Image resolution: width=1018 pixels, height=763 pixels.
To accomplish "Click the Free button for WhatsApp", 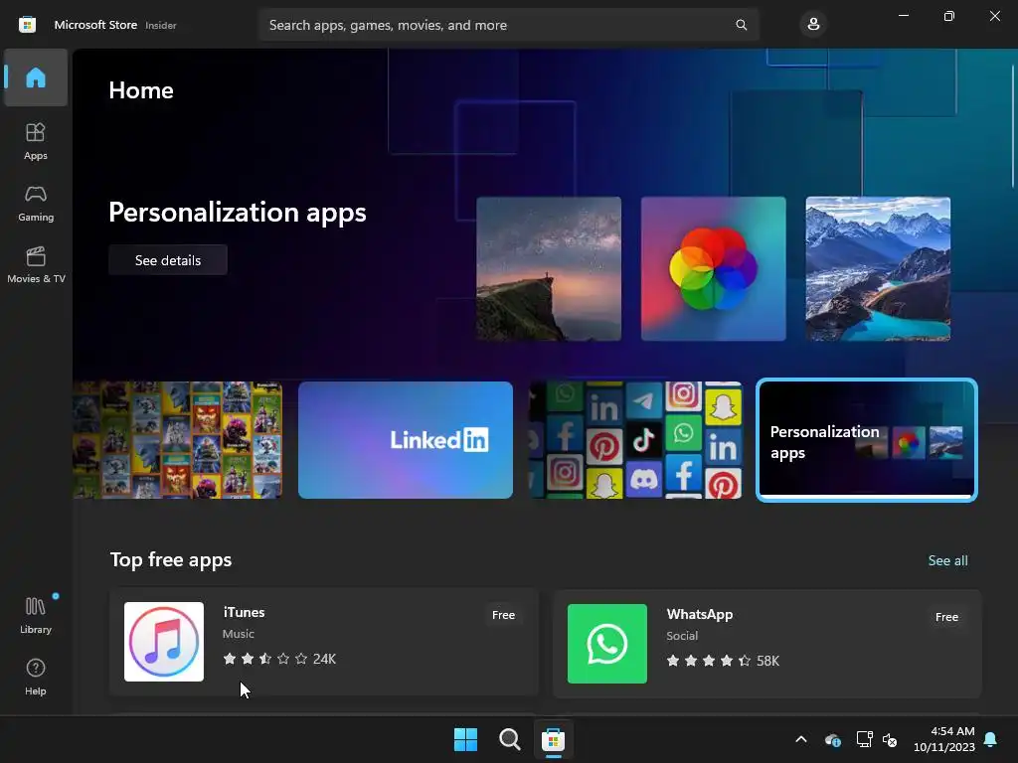I will (946, 617).
